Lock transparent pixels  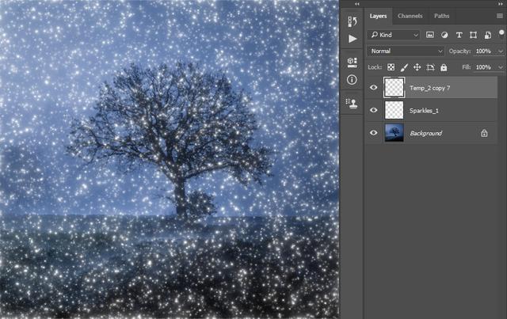coord(391,67)
